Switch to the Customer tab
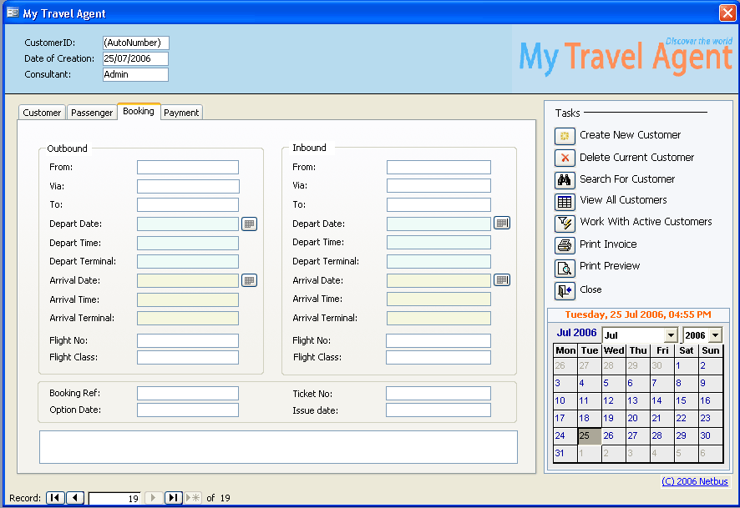Viewport: 740px width, 508px height. click(42, 113)
